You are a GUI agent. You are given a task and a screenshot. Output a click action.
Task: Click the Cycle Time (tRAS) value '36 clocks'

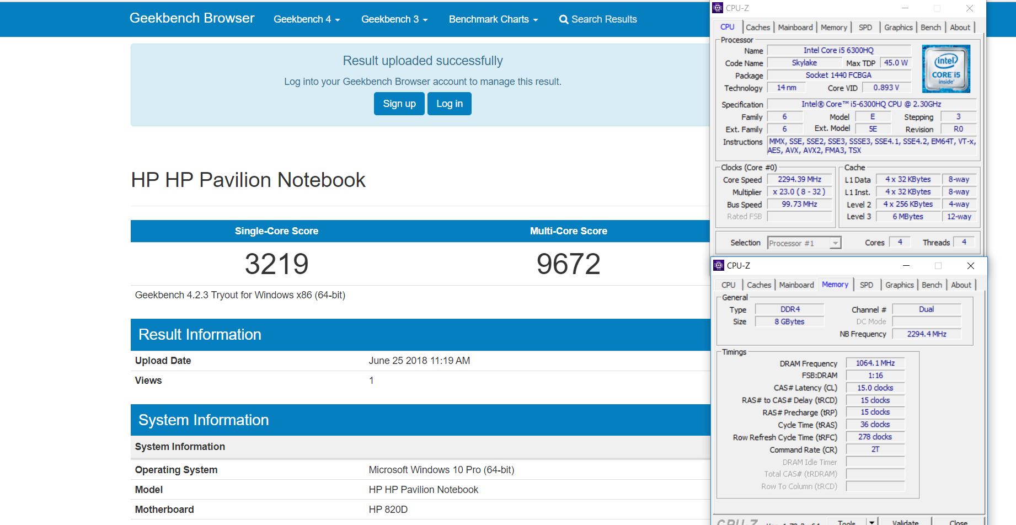[875, 425]
